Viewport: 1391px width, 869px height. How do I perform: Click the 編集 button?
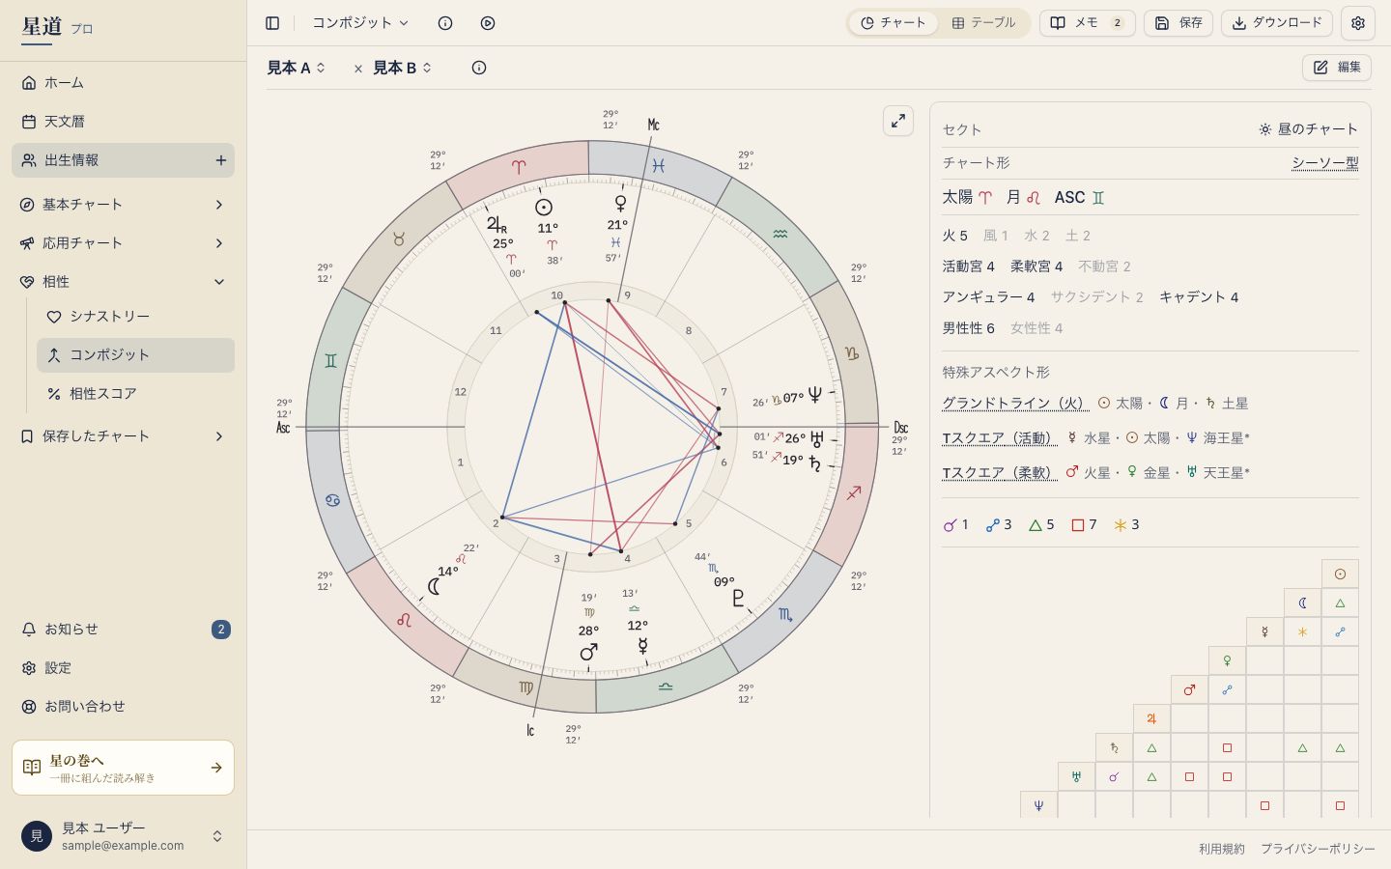click(1337, 68)
